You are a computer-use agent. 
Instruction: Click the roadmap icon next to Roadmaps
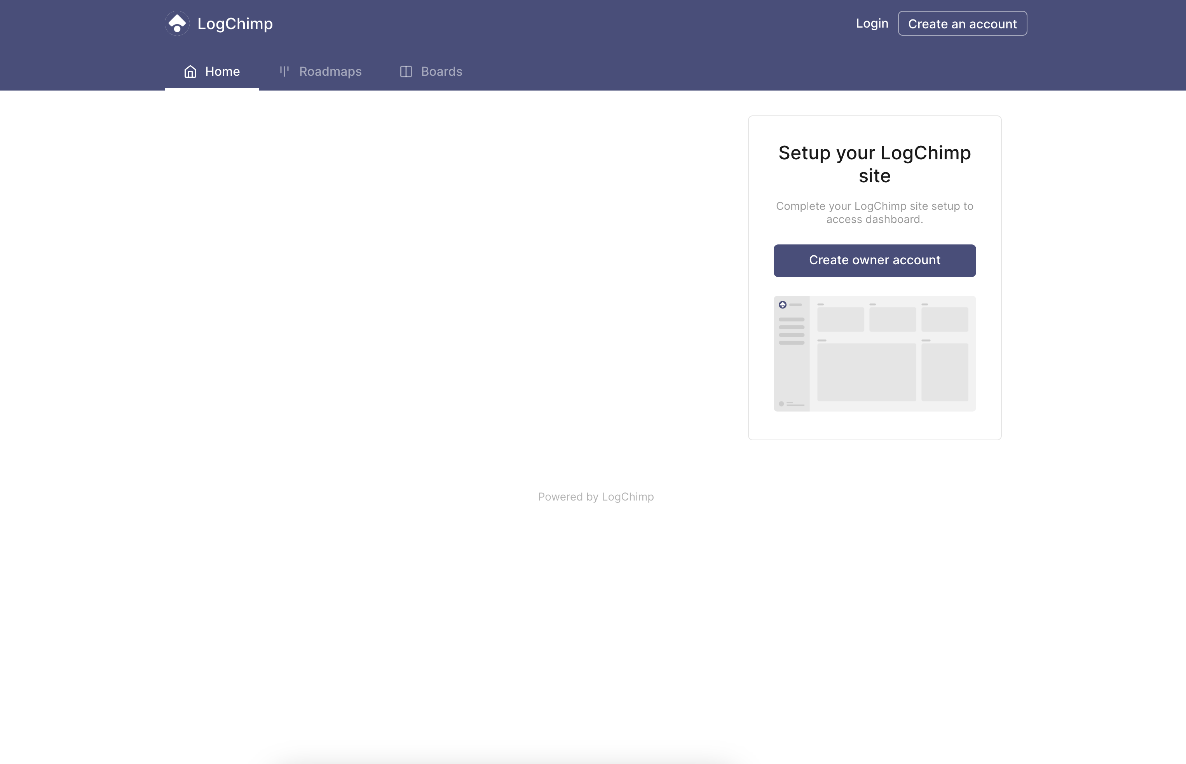click(x=283, y=72)
